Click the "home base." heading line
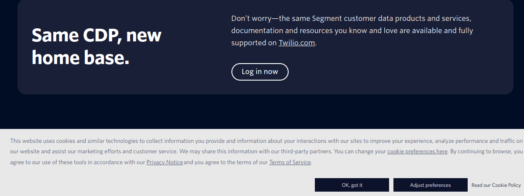 pos(80,57)
